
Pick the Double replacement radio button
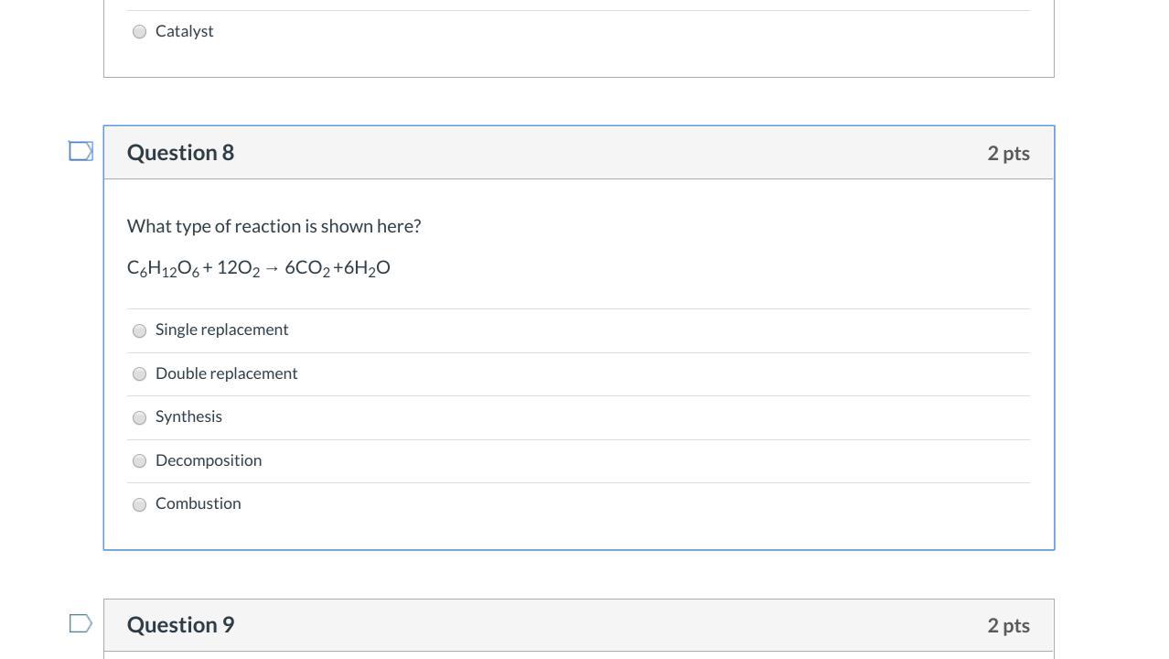tap(139, 373)
